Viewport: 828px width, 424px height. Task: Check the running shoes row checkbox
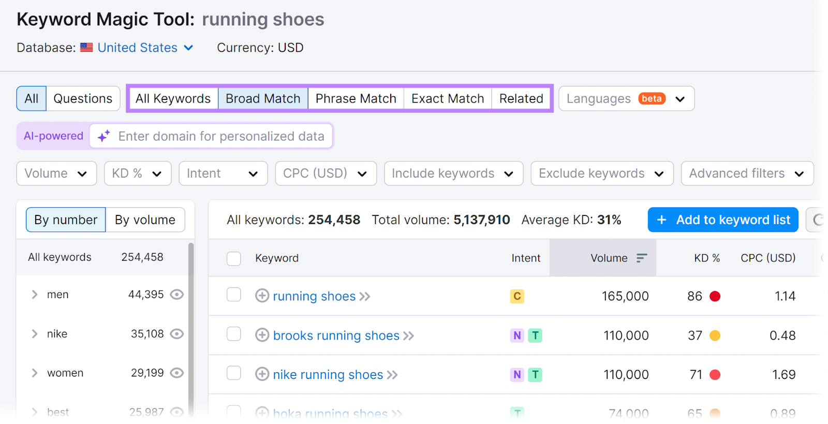tap(234, 295)
